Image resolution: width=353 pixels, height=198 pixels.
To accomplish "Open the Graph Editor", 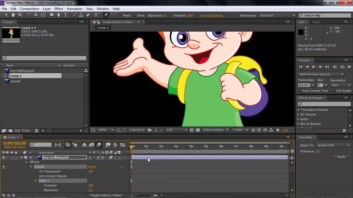I will coord(123,145).
